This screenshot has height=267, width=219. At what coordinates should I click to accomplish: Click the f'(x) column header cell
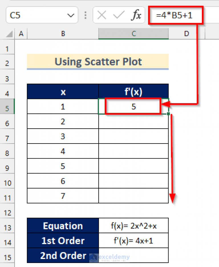tap(133, 91)
